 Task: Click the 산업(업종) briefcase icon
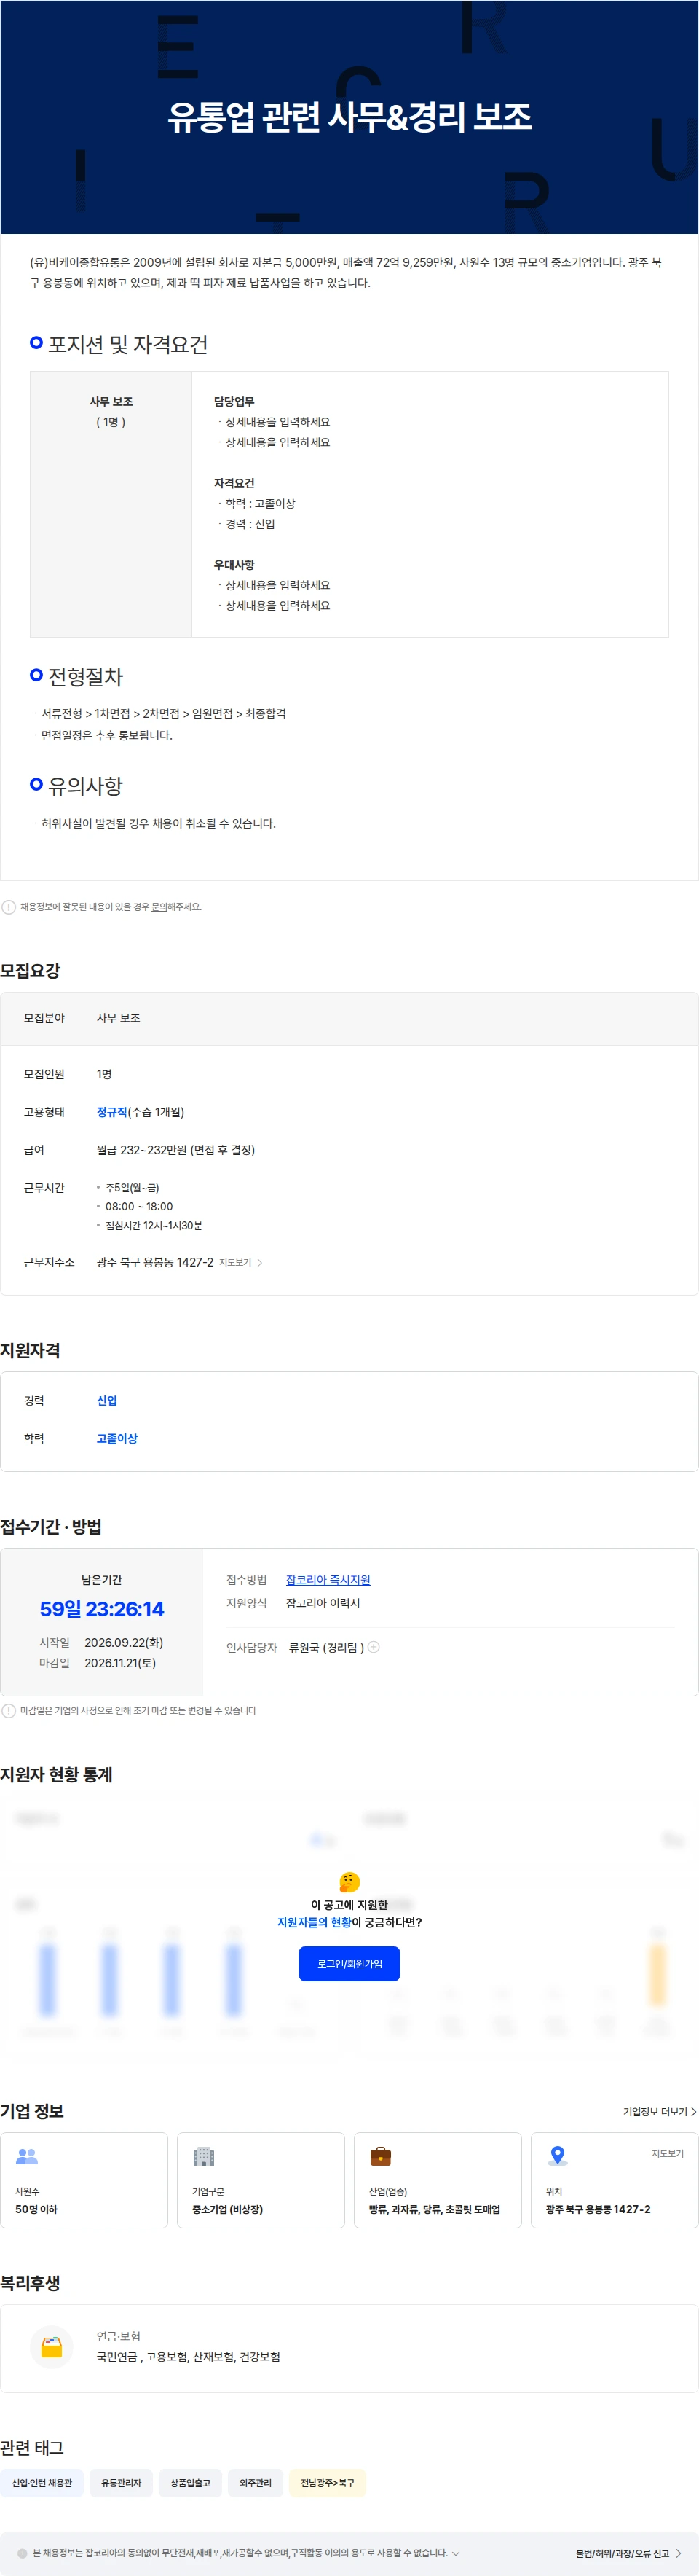(381, 2156)
